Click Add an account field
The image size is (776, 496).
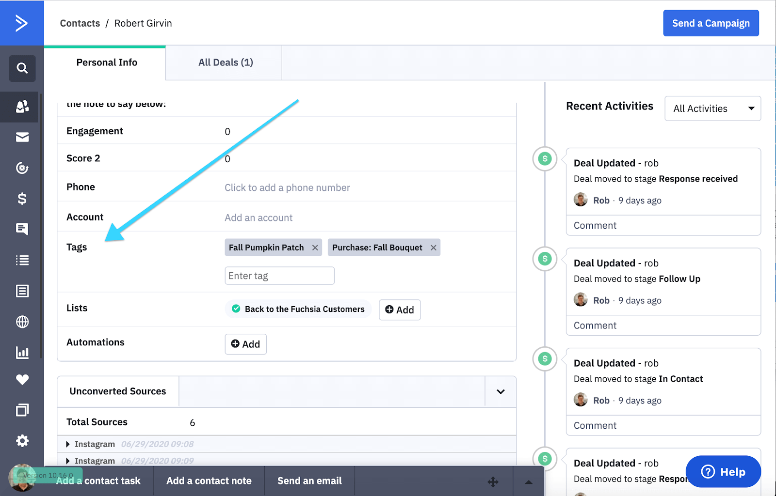(259, 217)
